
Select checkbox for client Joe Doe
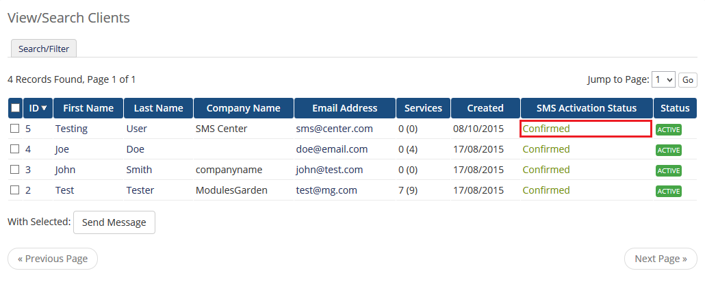15,149
